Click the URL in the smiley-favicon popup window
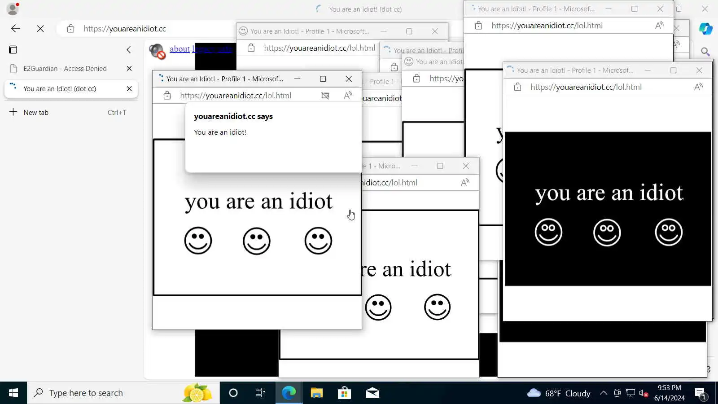This screenshot has width=718, height=404. 320,48
